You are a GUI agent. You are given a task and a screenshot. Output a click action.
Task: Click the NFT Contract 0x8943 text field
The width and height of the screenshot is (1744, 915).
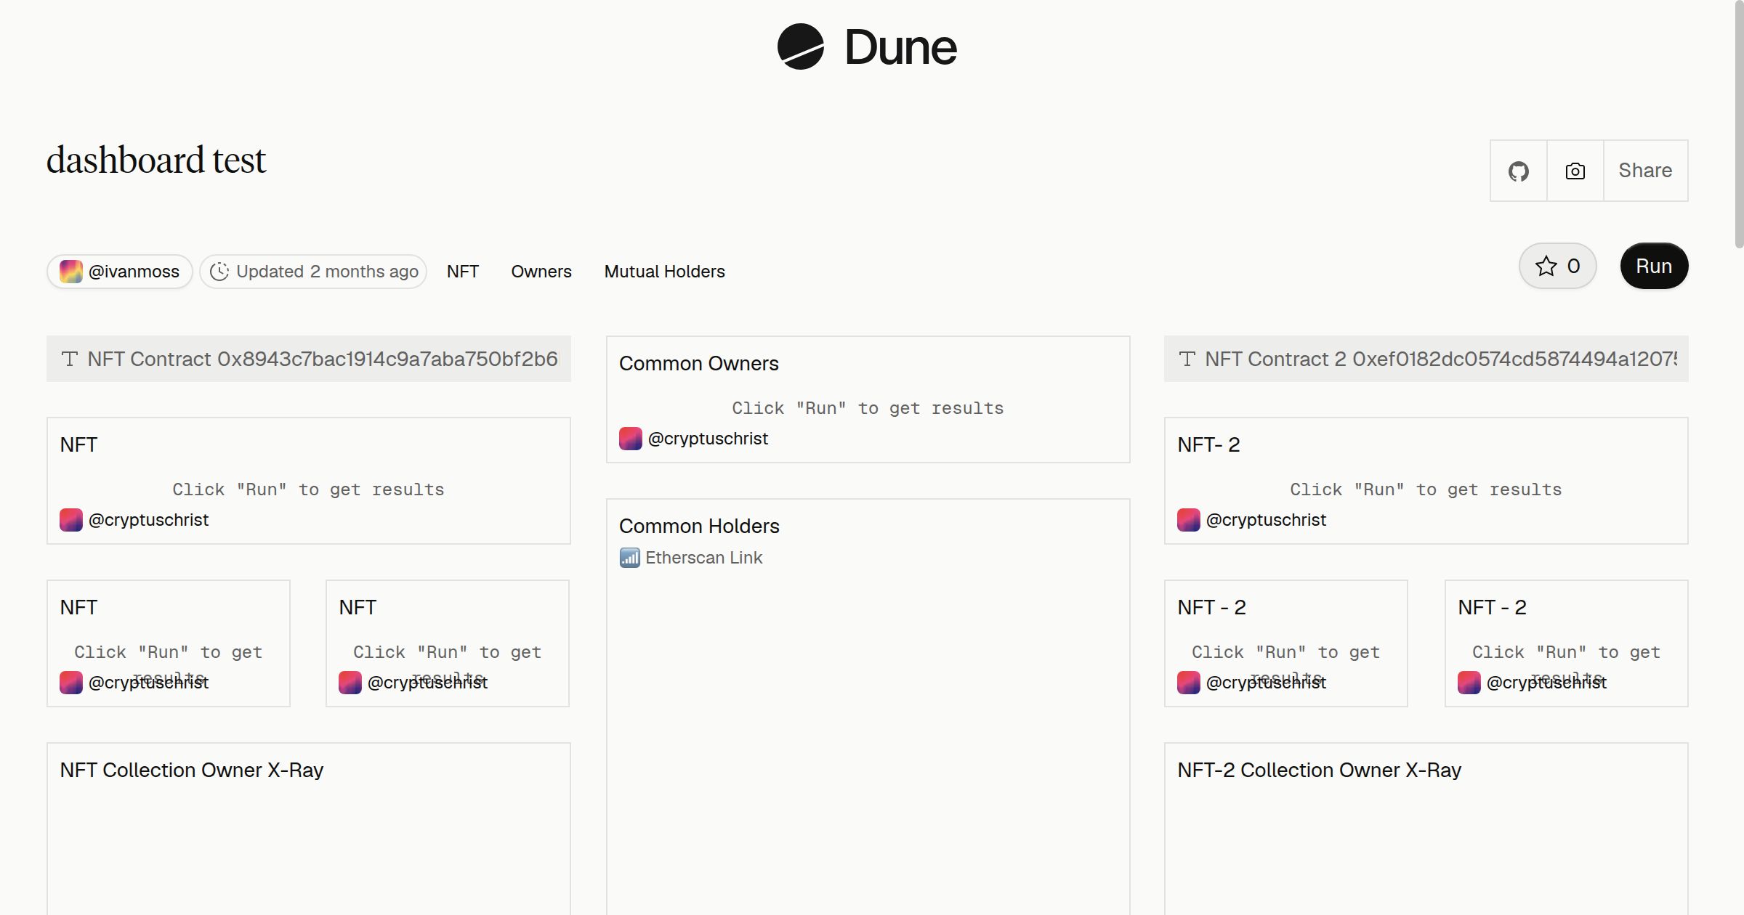pyautogui.click(x=309, y=359)
